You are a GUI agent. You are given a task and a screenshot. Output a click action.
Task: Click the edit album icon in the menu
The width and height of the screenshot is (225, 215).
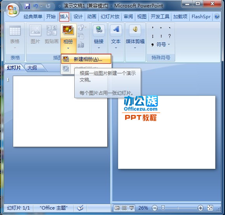tap(66, 69)
